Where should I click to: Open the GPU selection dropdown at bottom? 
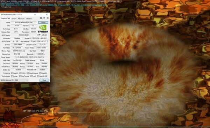tap(14, 80)
